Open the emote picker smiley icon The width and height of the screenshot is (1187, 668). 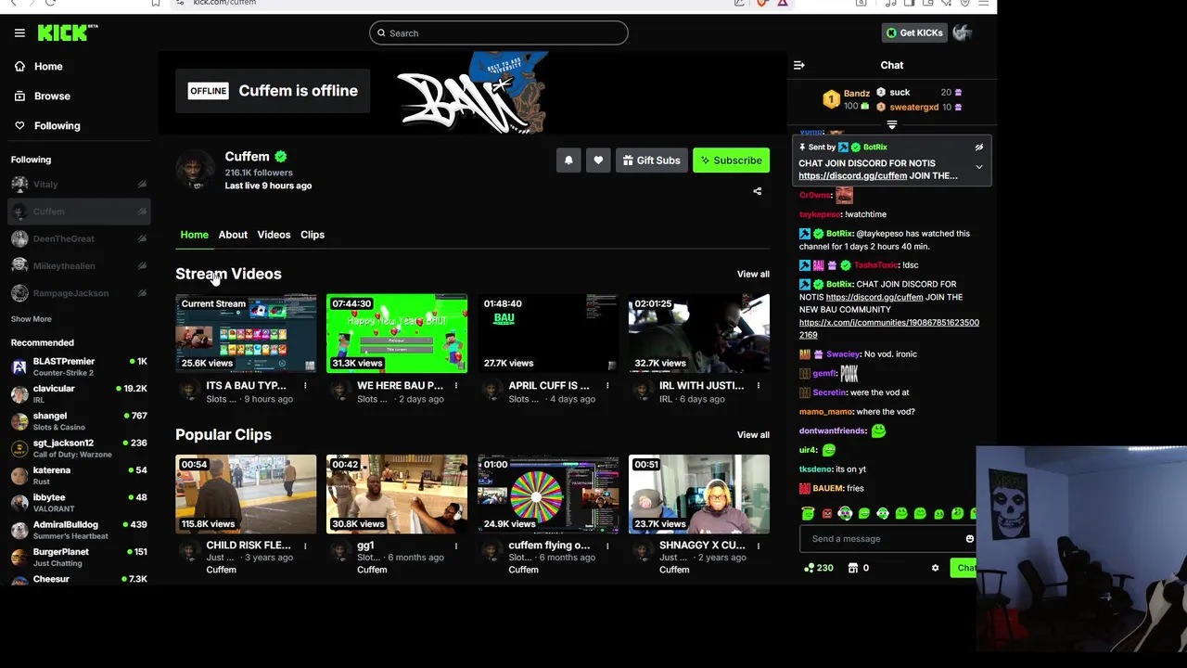tap(970, 539)
